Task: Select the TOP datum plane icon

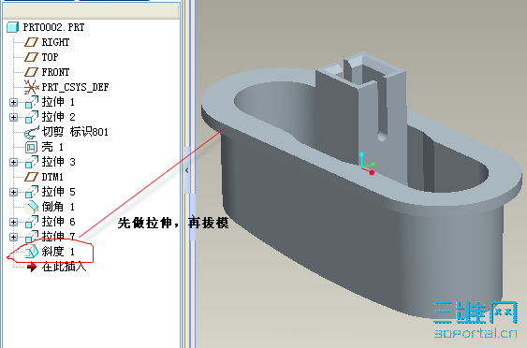Action: pyautogui.click(x=31, y=57)
